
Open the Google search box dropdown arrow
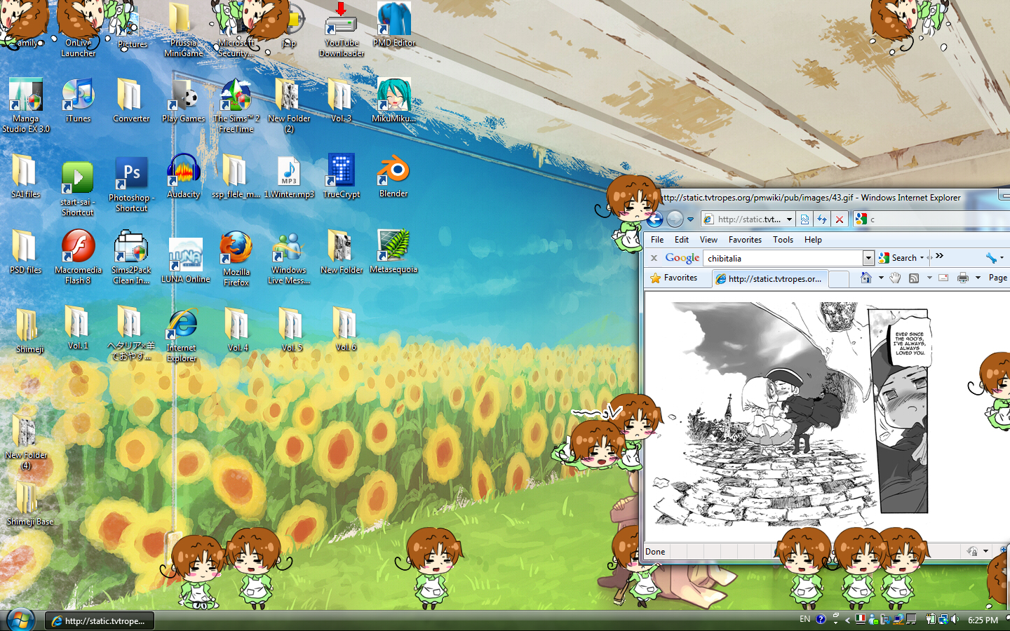tap(868, 257)
